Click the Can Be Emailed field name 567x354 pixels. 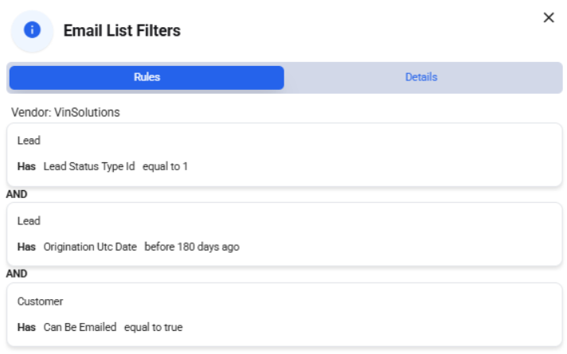click(x=80, y=327)
